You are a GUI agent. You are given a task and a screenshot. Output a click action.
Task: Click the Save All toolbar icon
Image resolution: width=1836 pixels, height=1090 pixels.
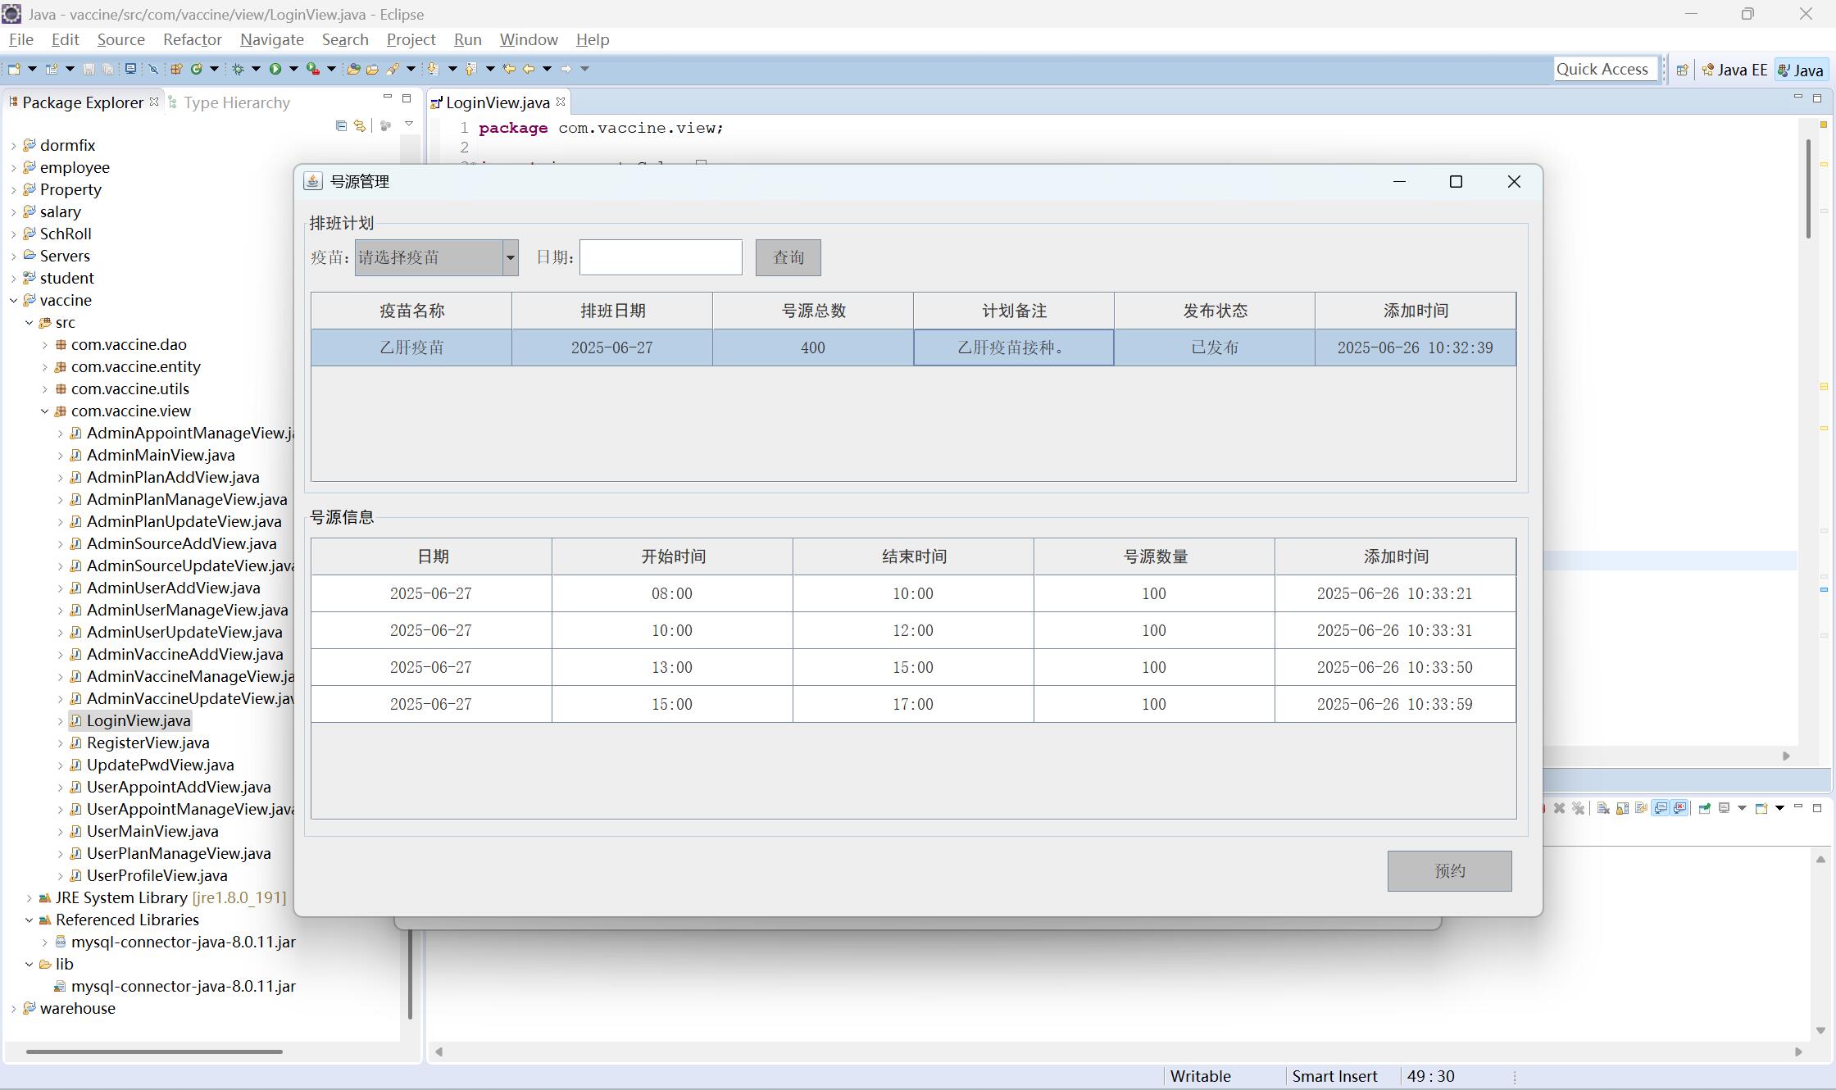pos(107,69)
